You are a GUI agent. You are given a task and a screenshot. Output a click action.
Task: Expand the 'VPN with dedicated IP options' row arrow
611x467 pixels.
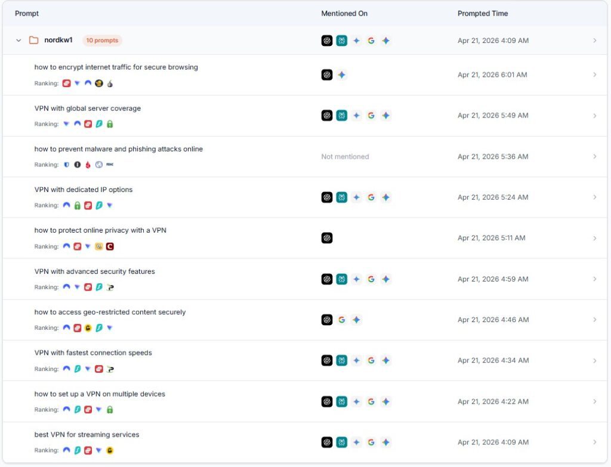click(594, 197)
